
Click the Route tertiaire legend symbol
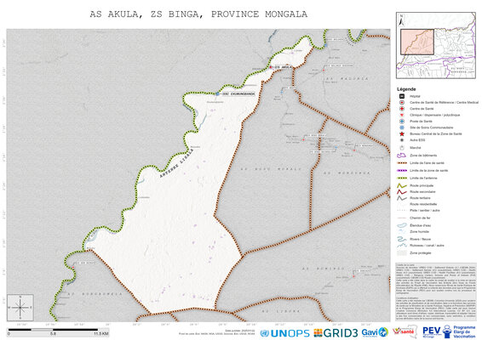pyautogui.click(x=401, y=198)
